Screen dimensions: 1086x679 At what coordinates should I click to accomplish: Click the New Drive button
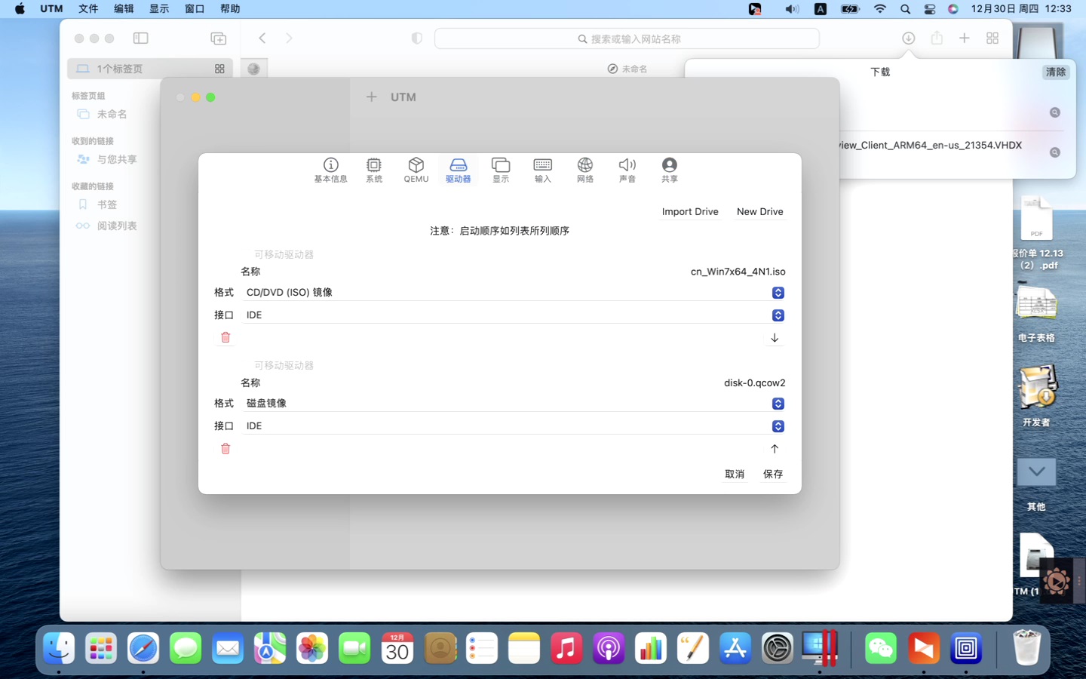pos(759,211)
